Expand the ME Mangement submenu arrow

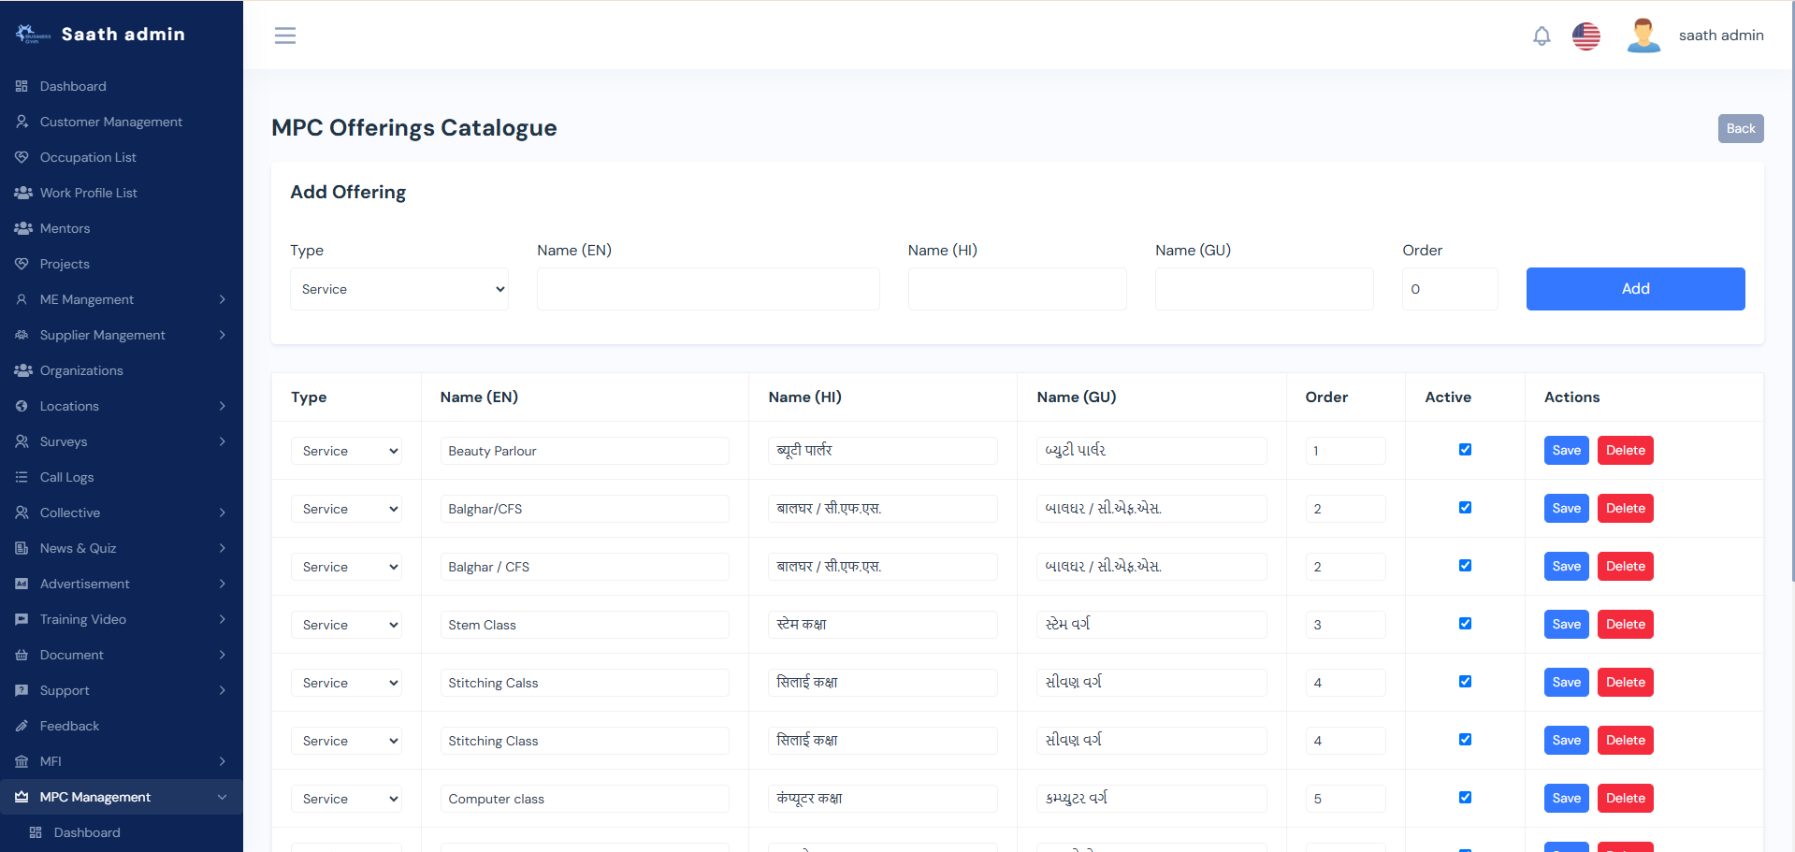pyautogui.click(x=223, y=299)
